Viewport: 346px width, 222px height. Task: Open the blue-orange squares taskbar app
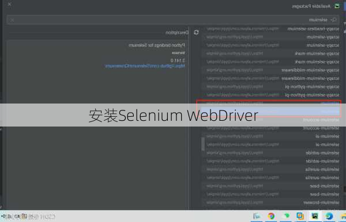pyautogui.click(x=300, y=216)
